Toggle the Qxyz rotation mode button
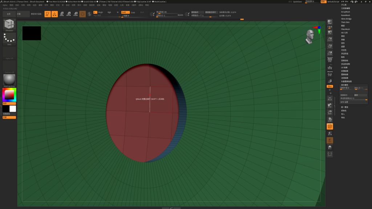The width and height of the screenshot is (372, 209). 330,86
